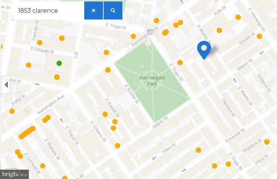This screenshot has height=179, width=277.
Task: Click the orange marker near Braddock St
Action: (x=267, y=142)
